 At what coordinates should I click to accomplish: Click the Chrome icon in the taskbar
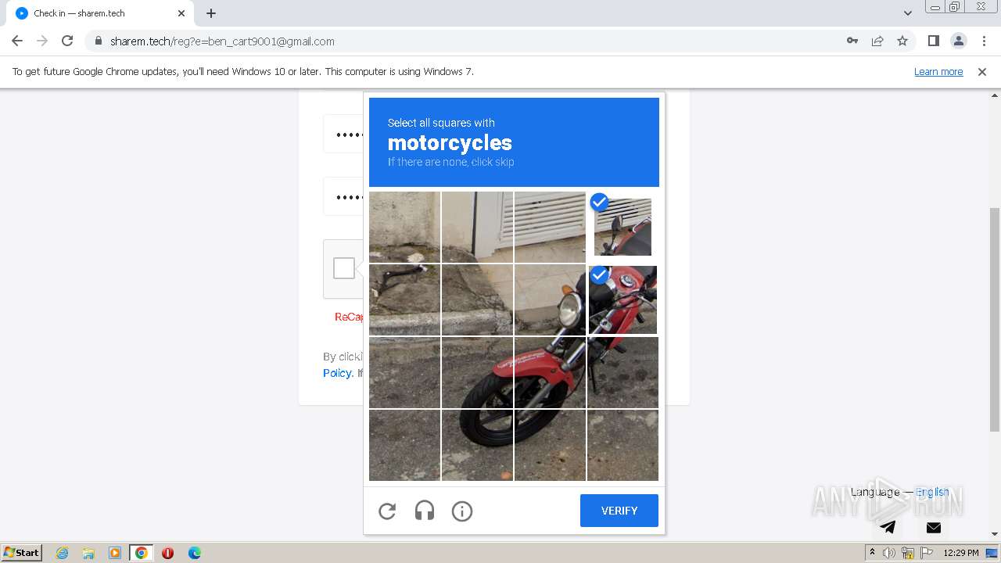click(x=142, y=553)
